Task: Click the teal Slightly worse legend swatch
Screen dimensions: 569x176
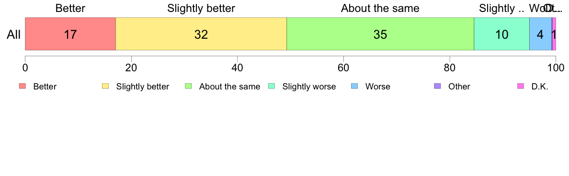Action: click(x=272, y=86)
